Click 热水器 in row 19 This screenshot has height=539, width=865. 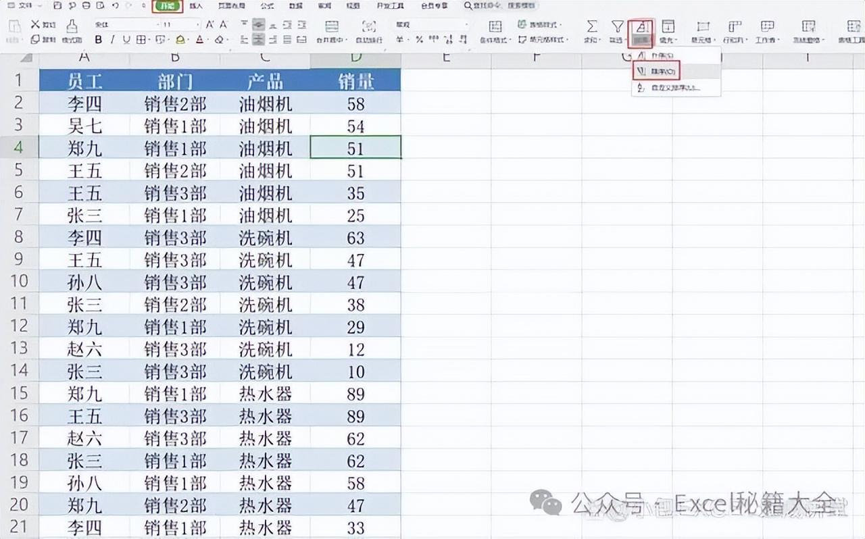[266, 482]
